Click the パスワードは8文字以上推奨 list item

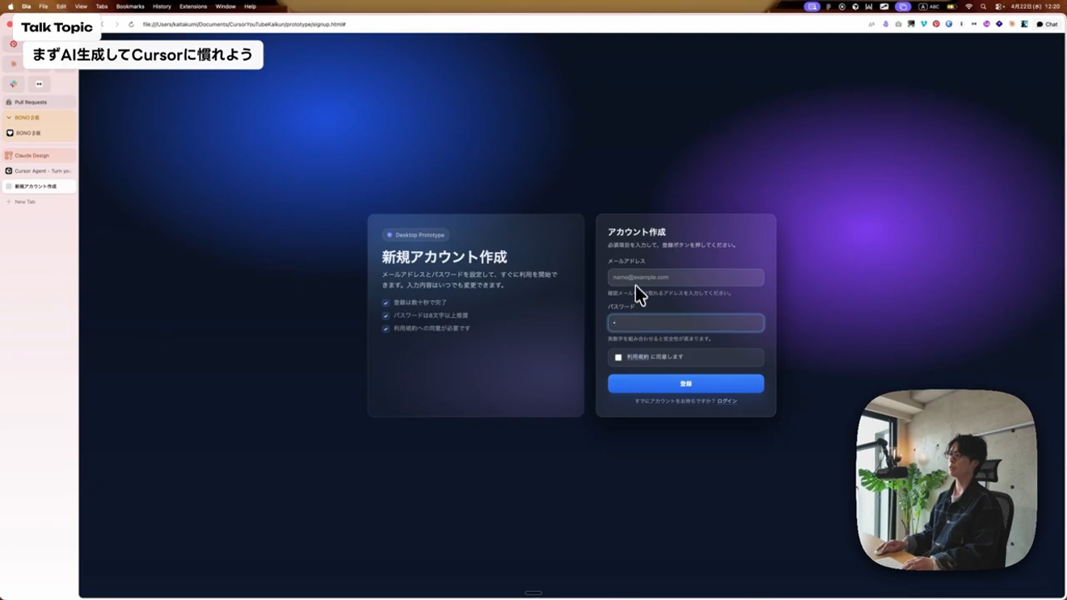point(425,316)
